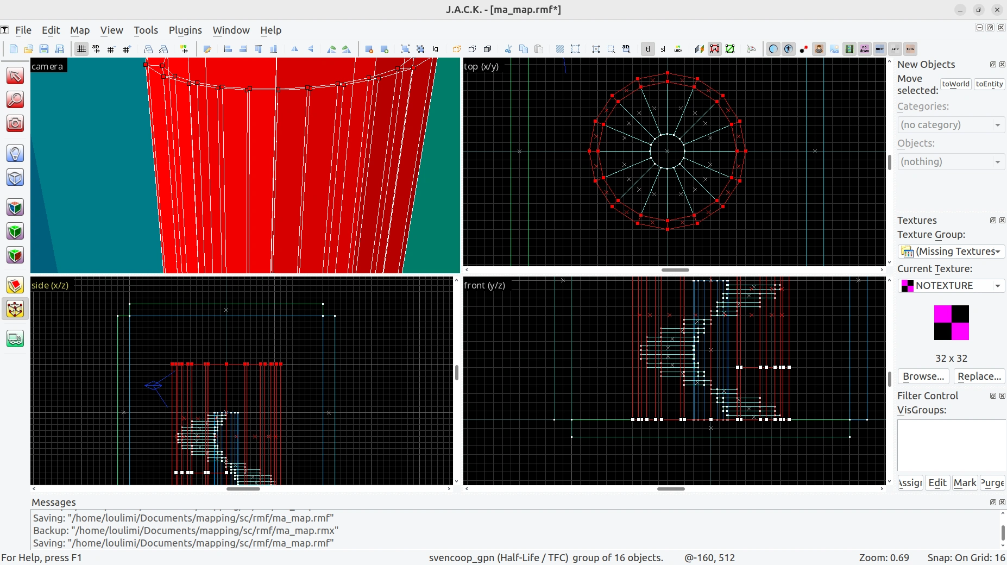This screenshot has width=1007, height=565.
Task: Toggle the texture lock 'tl' button
Action: [x=648, y=49]
